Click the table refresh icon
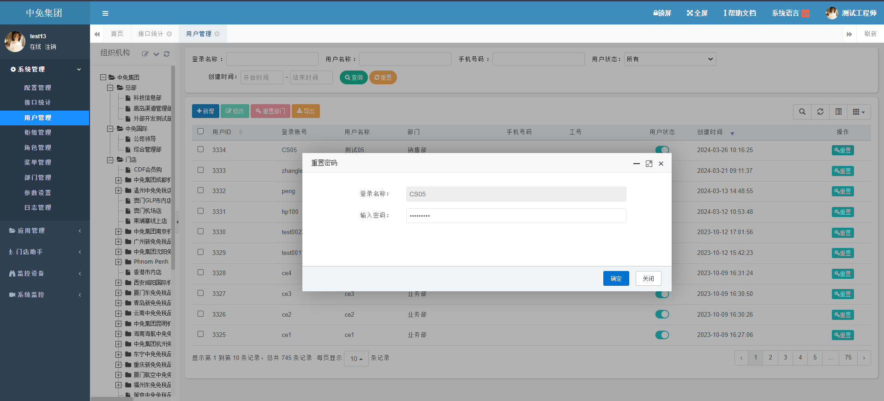The image size is (884, 401). click(x=820, y=112)
